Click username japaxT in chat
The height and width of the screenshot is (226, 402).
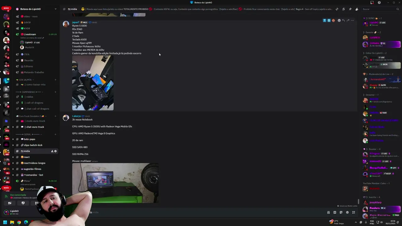tap(76, 22)
